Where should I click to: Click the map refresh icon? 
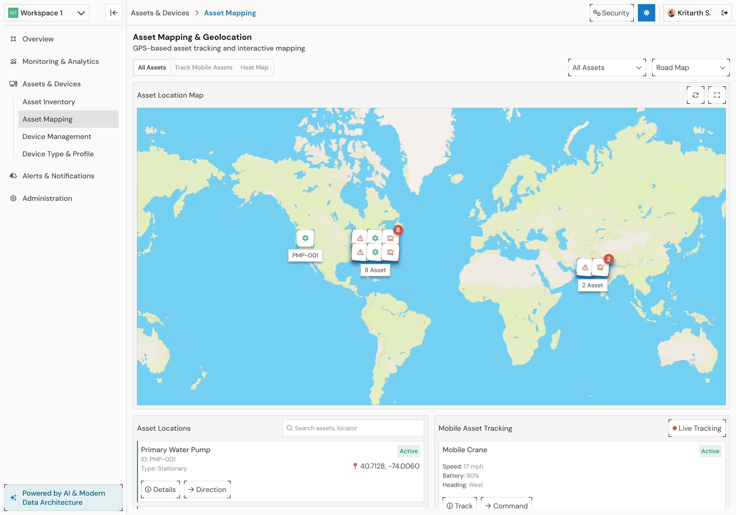click(695, 95)
